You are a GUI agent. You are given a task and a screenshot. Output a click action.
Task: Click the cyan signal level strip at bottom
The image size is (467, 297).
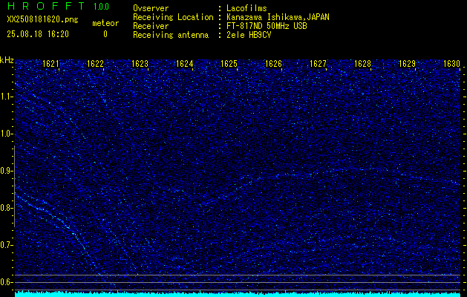pos(238,294)
